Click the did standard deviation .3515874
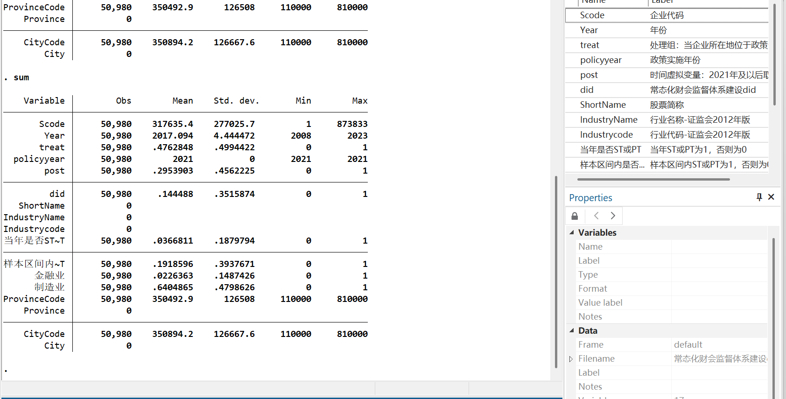 (x=234, y=194)
